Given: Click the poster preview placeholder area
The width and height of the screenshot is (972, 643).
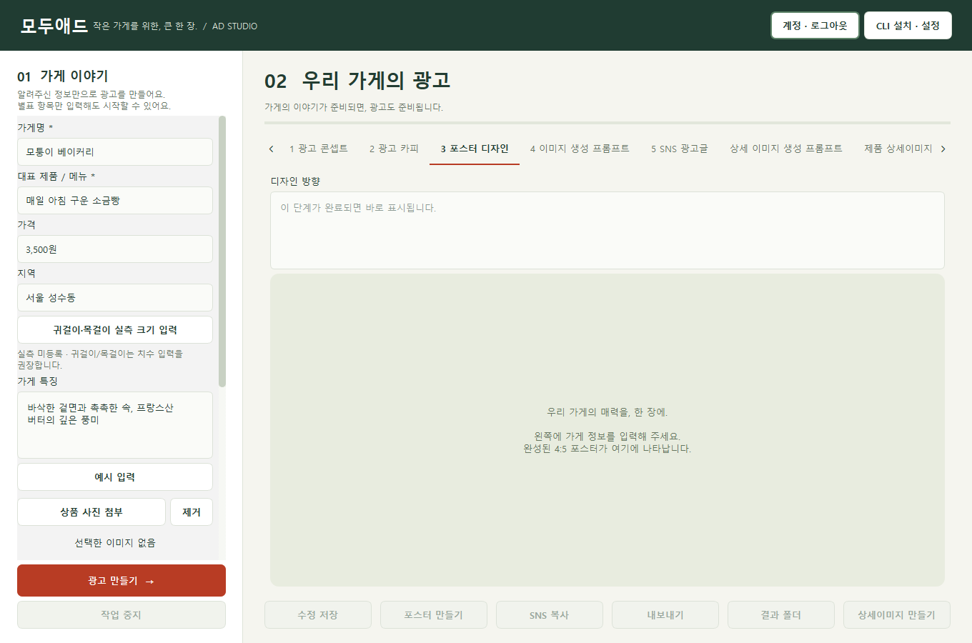Looking at the screenshot, I should pos(607,430).
